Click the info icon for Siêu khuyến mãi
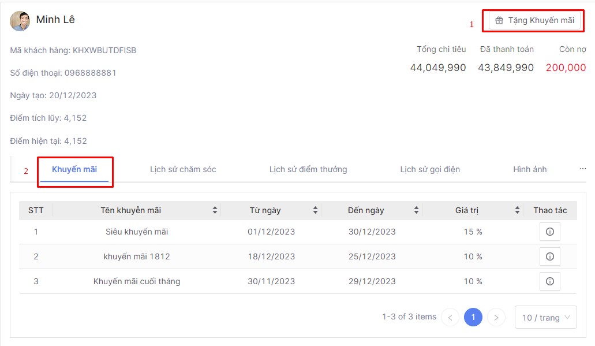This screenshot has width=595, height=346. point(549,232)
